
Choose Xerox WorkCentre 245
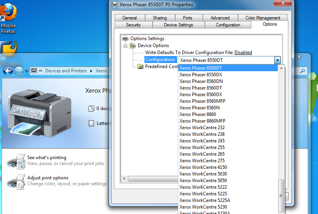tap(228, 141)
